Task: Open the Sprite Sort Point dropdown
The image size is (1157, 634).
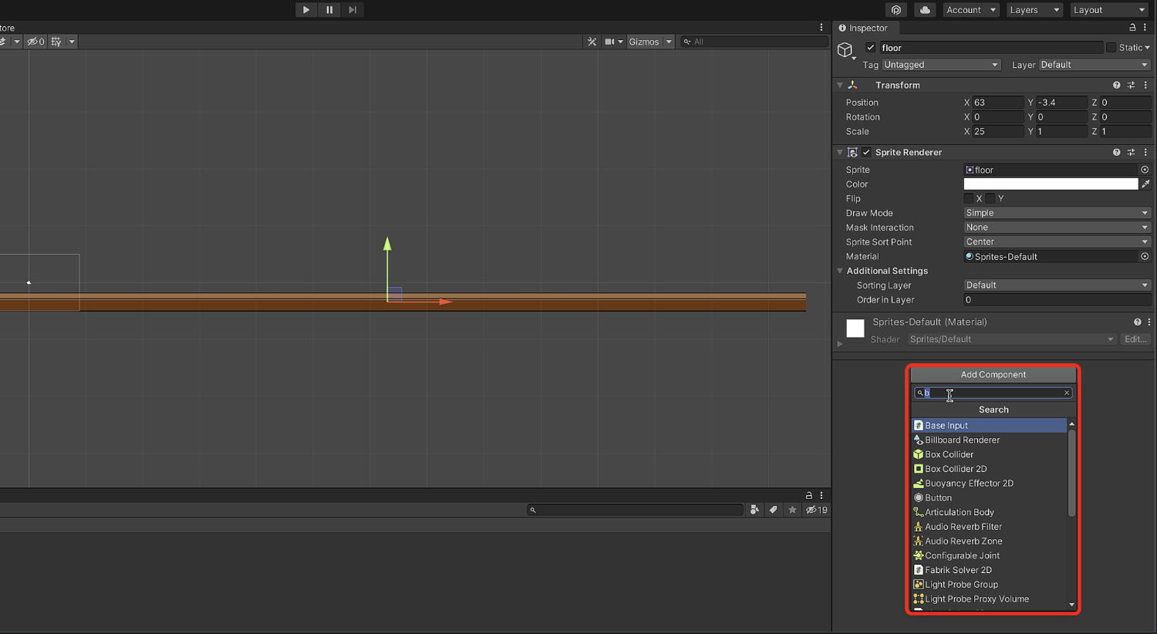Action: click(x=1057, y=242)
